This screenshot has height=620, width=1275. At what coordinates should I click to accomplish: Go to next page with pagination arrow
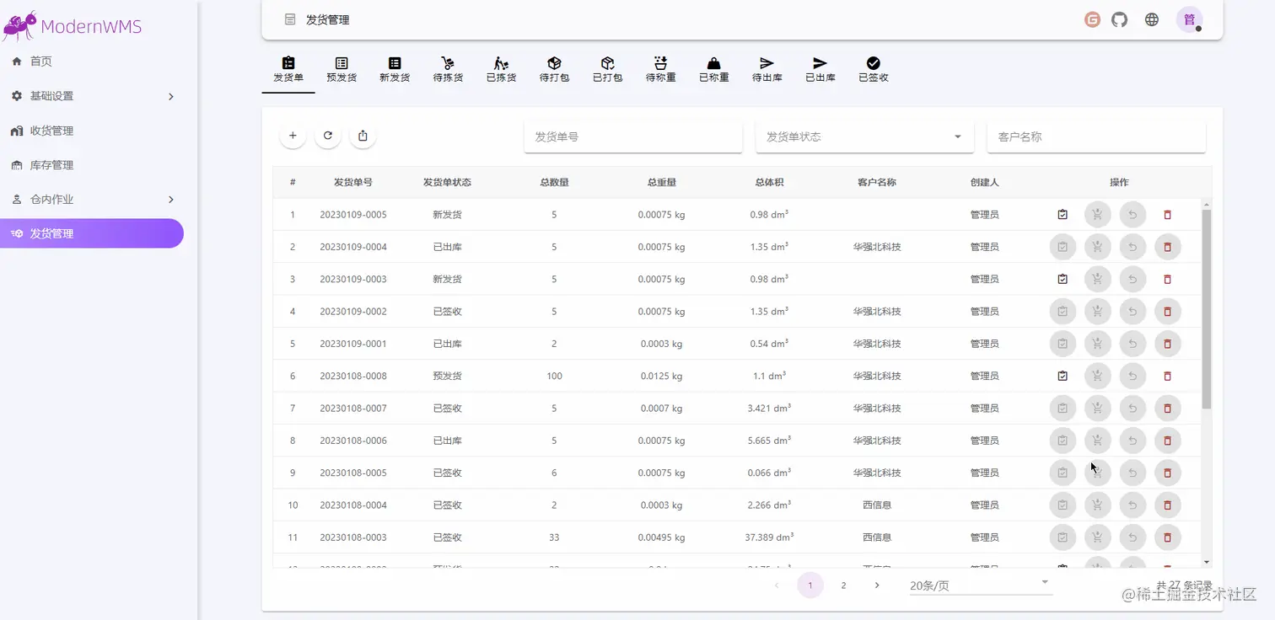877,585
